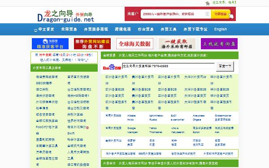The image size is (269, 168).
Task: Open the 日期差计算工具 link
Action: pyautogui.click(x=47, y=146)
